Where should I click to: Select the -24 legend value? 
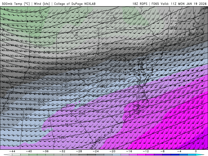[96, 151]
